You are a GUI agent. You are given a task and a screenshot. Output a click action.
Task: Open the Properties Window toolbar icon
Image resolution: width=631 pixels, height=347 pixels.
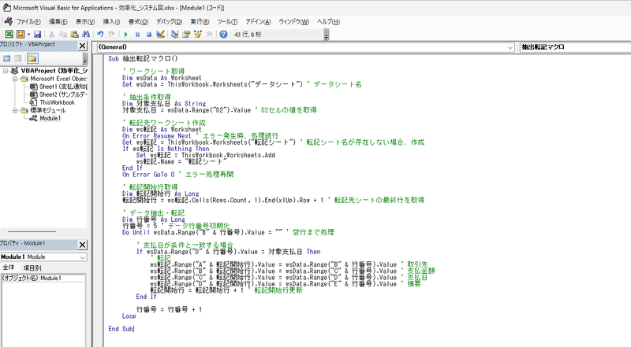[x=186, y=35]
